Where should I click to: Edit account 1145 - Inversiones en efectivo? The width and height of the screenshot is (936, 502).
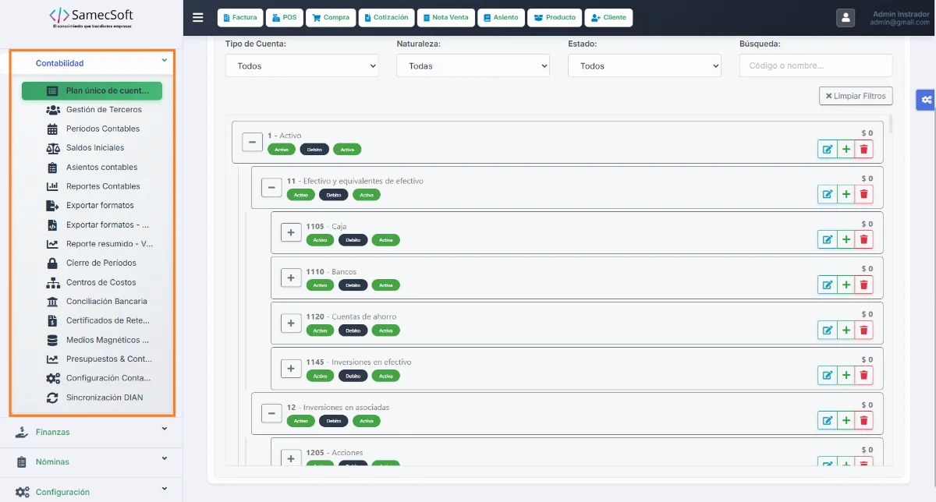(x=827, y=375)
